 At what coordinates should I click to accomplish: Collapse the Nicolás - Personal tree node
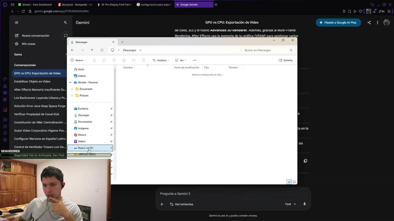point(70,82)
